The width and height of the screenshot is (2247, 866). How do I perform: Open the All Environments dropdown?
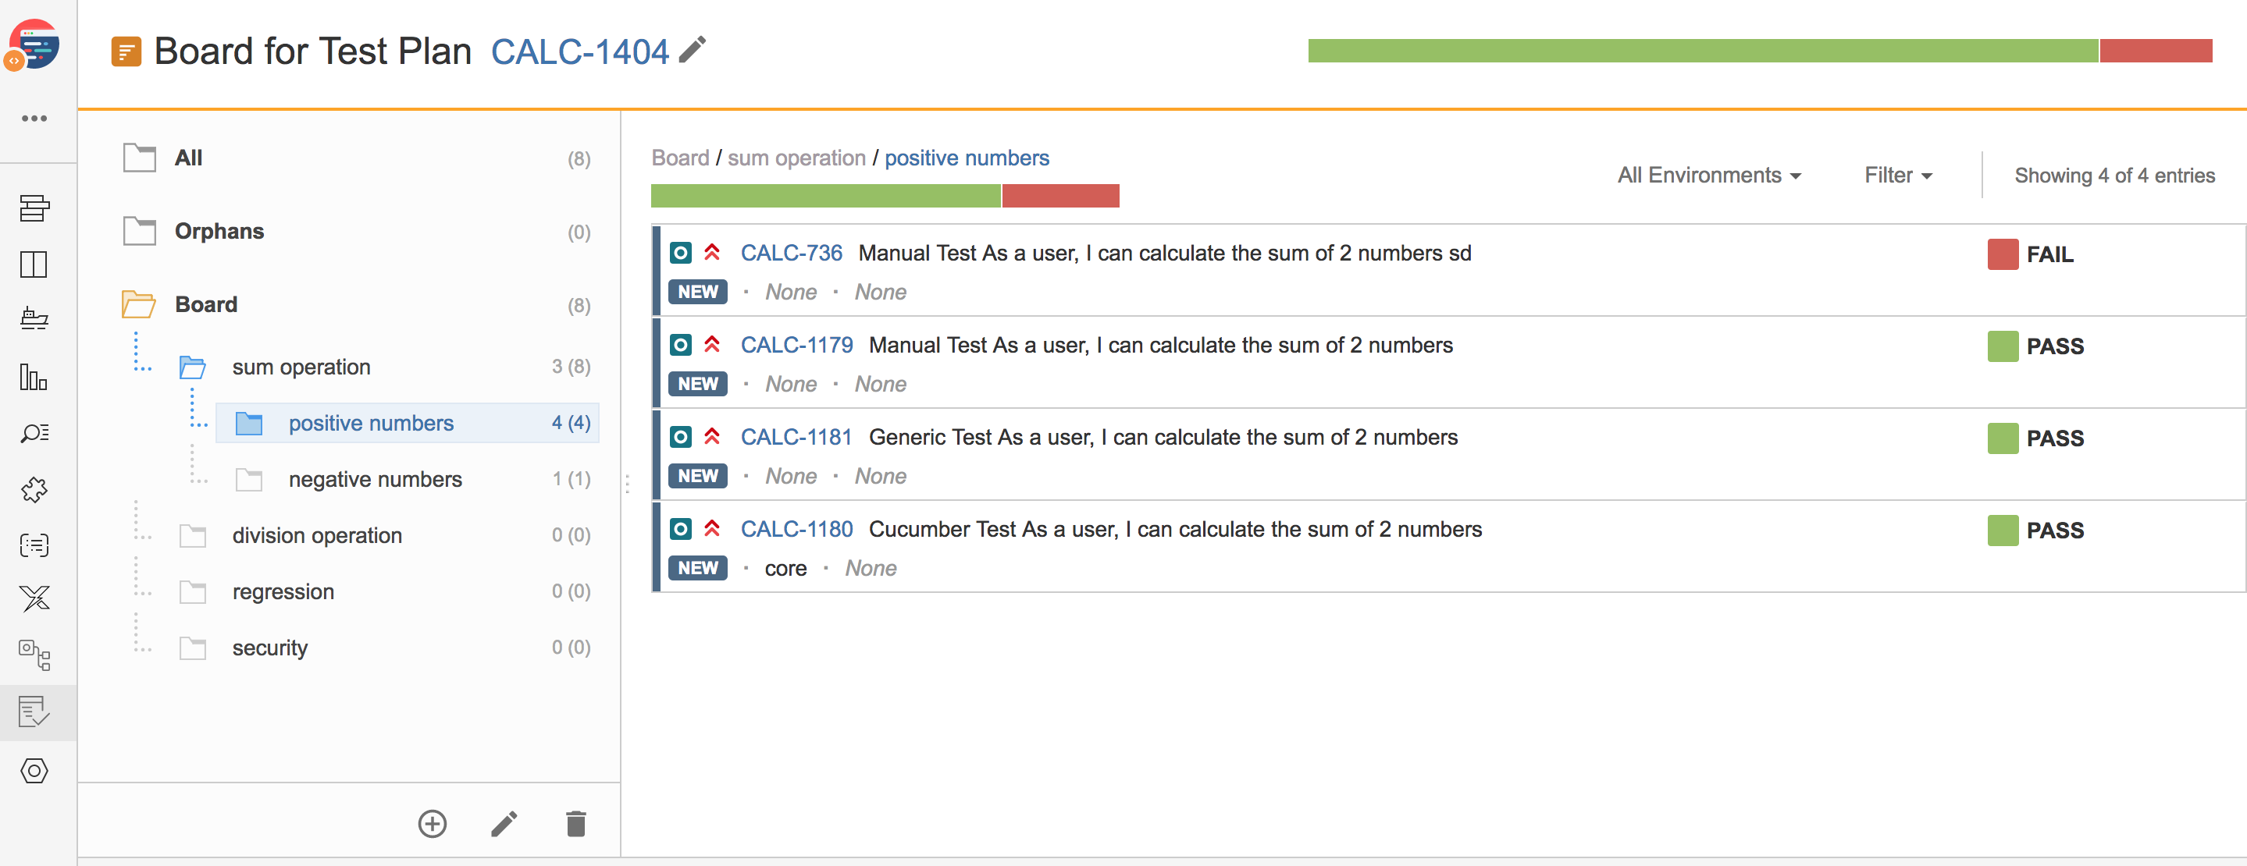click(1709, 175)
